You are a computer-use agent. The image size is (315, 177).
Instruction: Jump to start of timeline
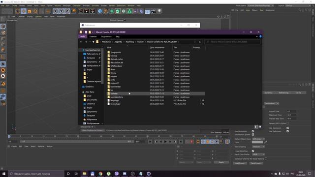[x=150, y=142]
